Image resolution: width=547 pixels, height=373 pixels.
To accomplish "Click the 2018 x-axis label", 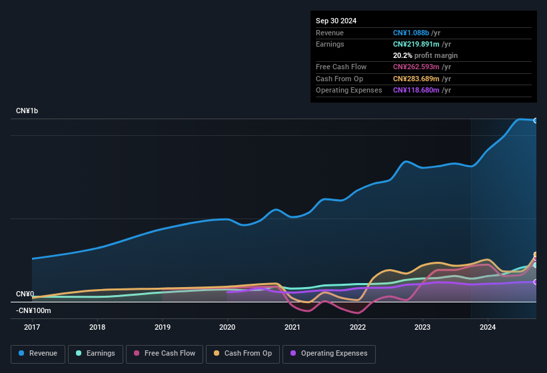I will [97, 327].
